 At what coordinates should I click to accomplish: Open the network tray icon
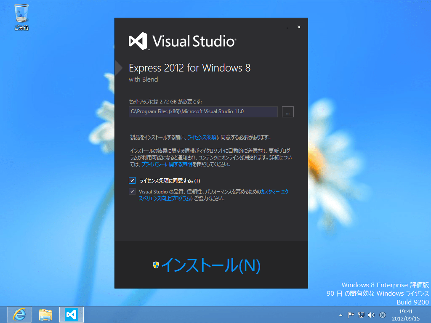point(361,315)
